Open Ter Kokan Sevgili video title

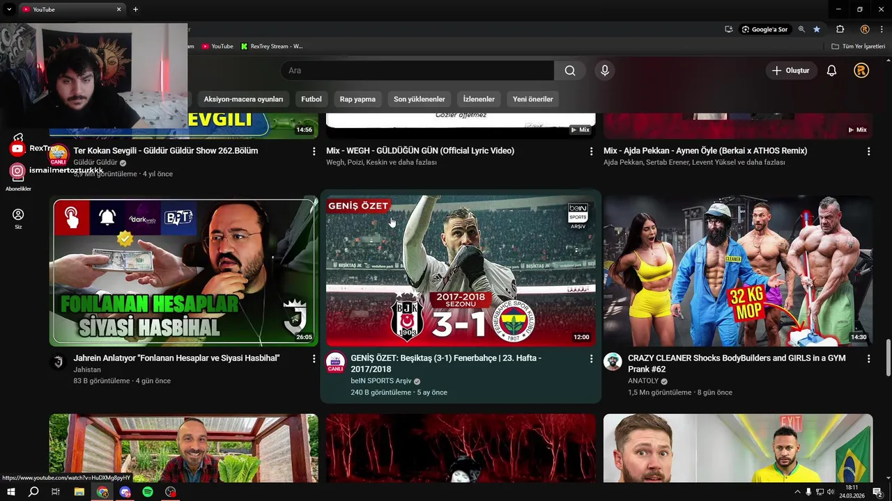166,150
